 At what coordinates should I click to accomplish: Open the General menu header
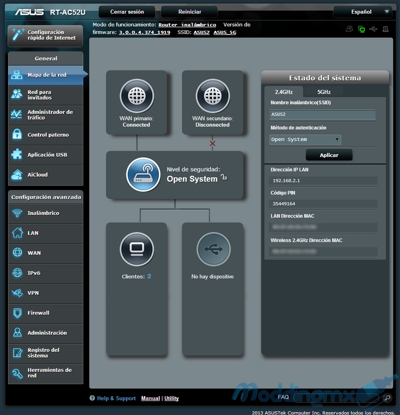pos(45,58)
